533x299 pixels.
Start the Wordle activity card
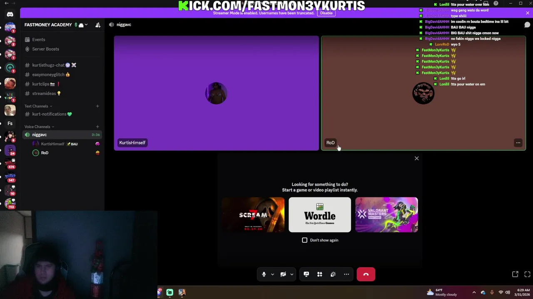[320, 215]
